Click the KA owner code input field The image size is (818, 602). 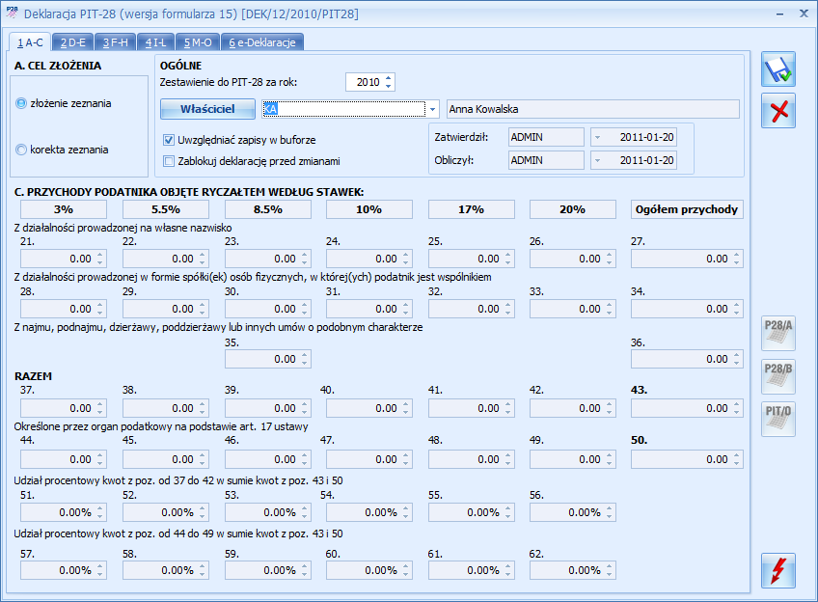pyautogui.click(x=343, y=109)
